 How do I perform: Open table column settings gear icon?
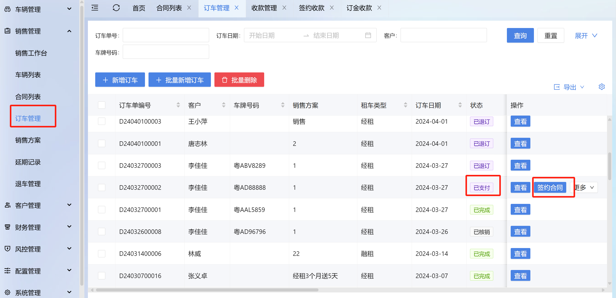click(x=602, y=87)
